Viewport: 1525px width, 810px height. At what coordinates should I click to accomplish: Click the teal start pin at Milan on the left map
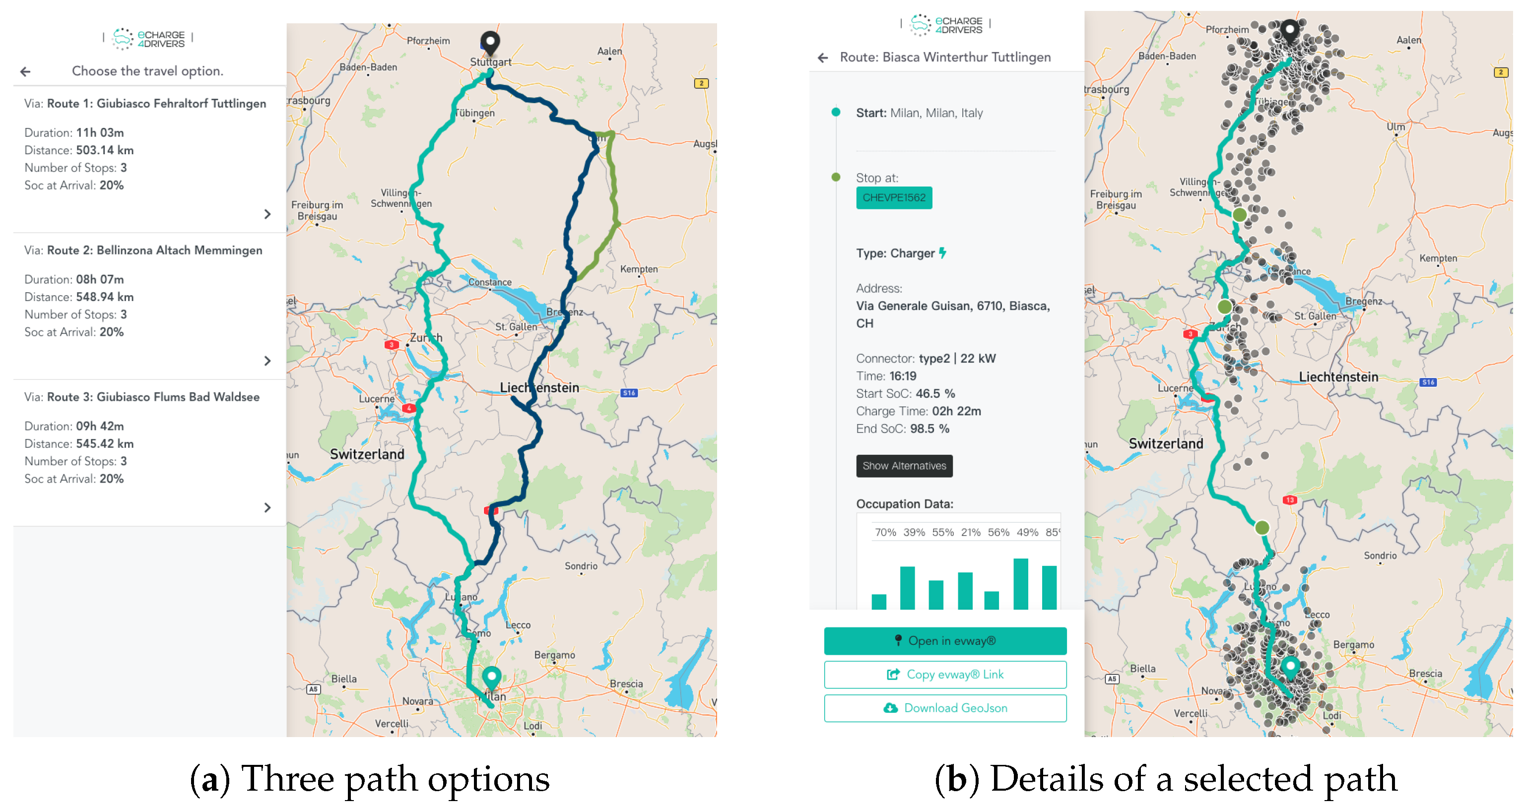(491, 676)
